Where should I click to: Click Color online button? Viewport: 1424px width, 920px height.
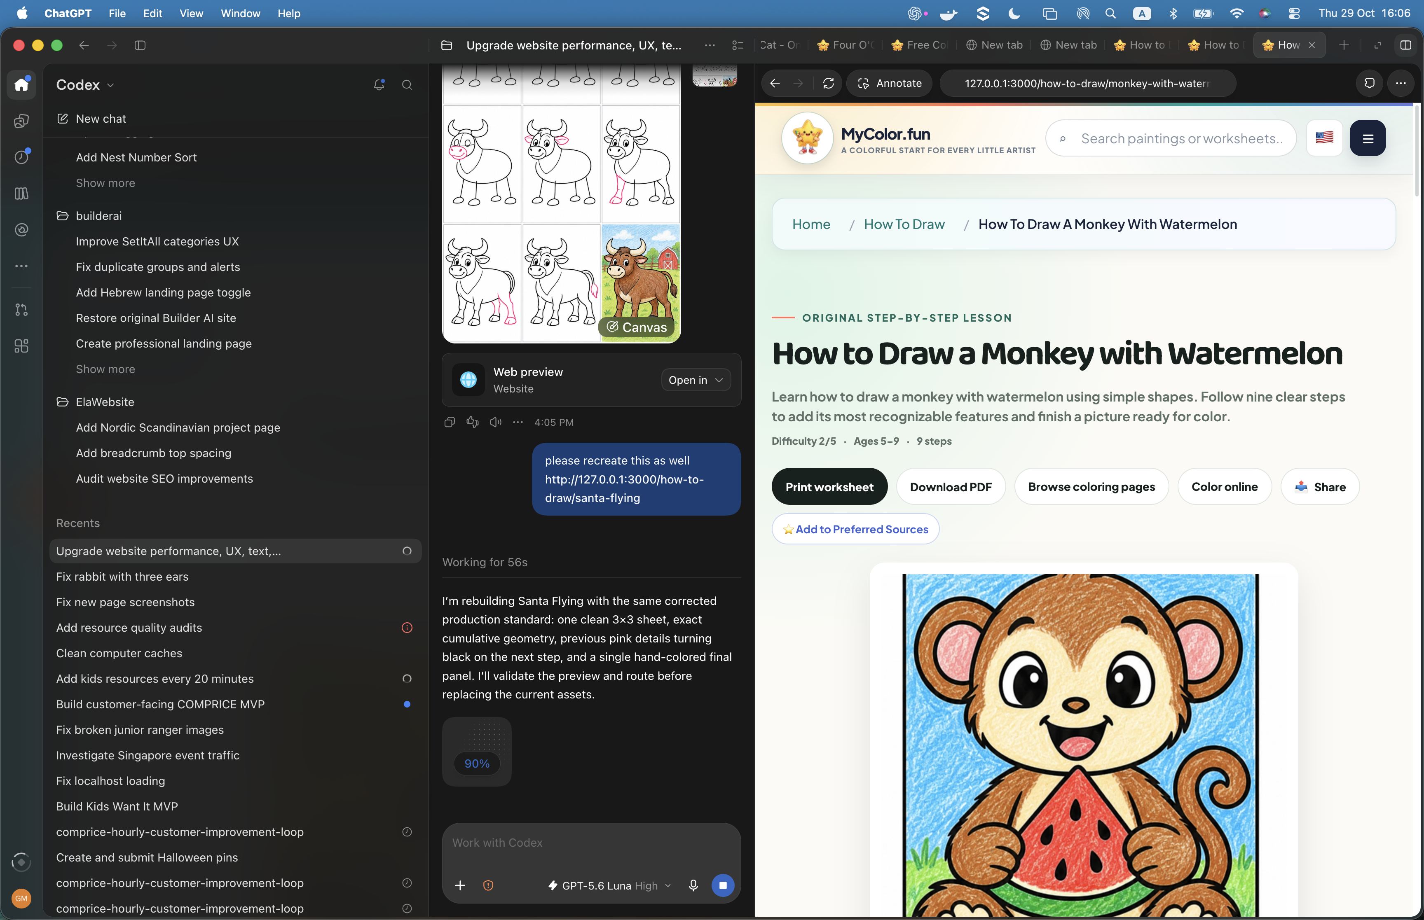pos(1225,487)
